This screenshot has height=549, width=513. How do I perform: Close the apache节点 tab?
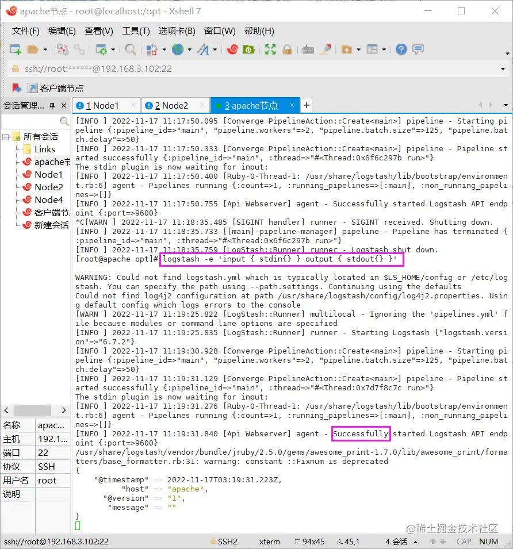point(292,105)
